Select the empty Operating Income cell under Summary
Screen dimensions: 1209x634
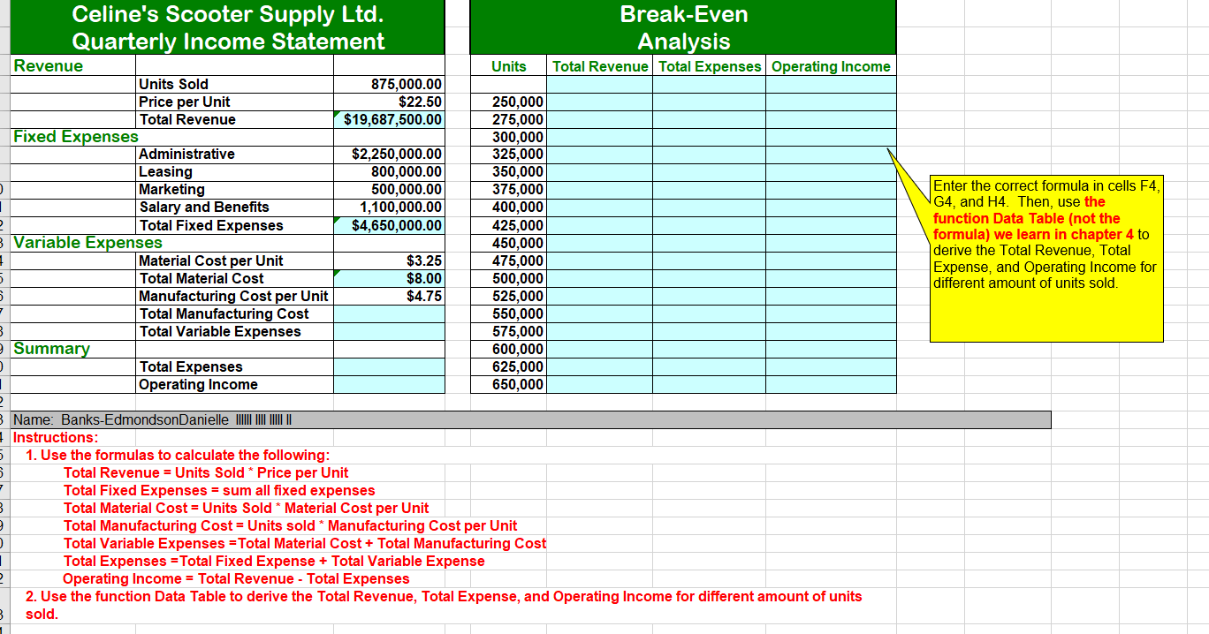[389, 384]
